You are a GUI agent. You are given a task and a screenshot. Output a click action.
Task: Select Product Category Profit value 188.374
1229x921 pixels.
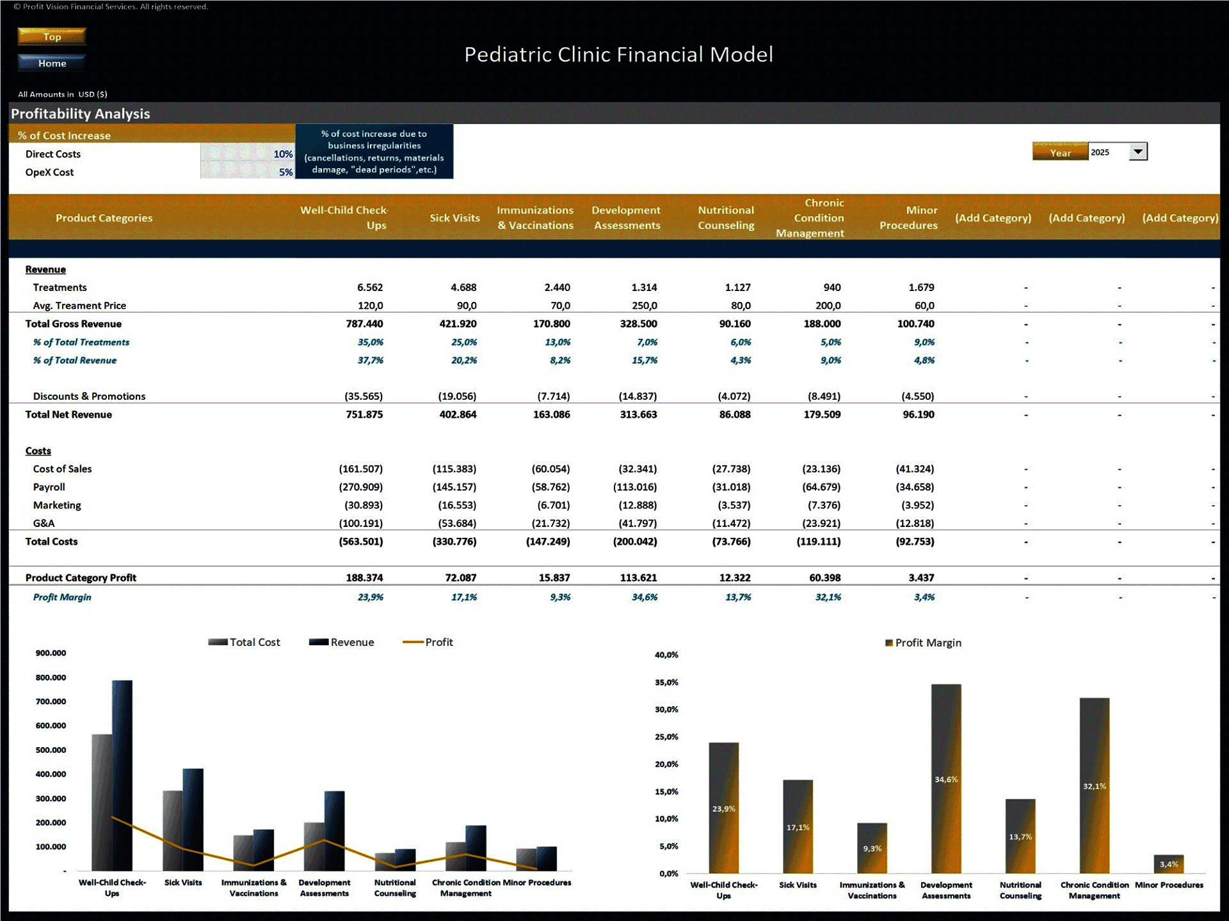click(364, 578)
